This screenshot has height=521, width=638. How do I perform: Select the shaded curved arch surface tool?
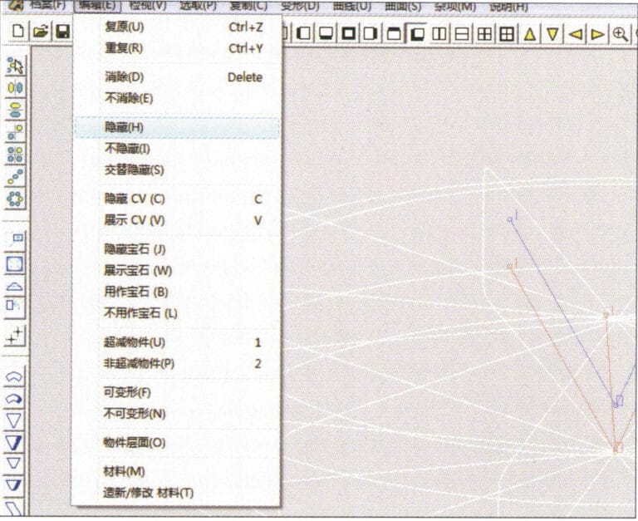(15, 400)
